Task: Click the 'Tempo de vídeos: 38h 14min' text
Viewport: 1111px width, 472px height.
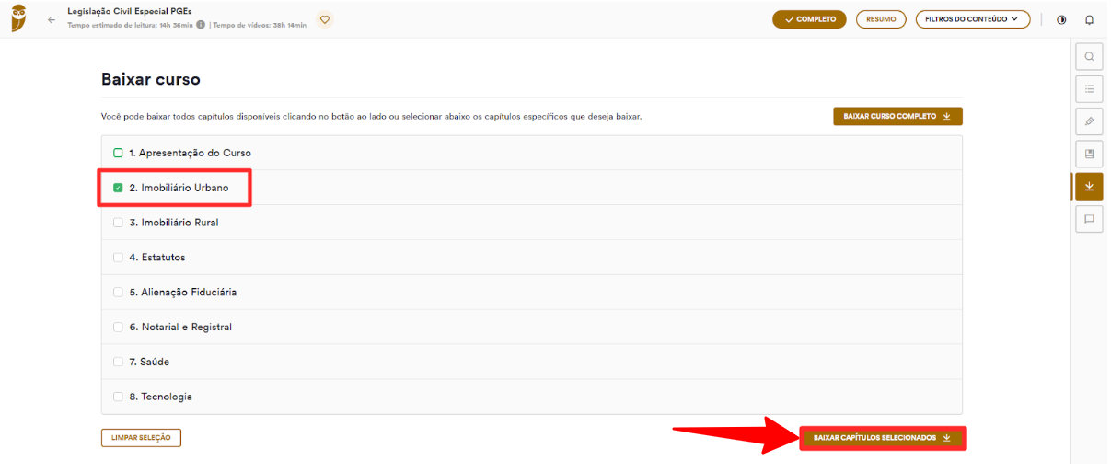Action: [x=260, y=25]
